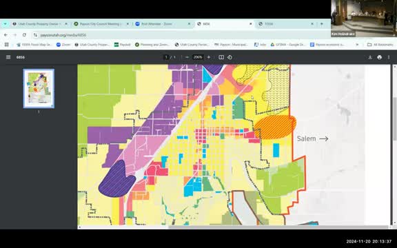This screenshot has height=248, width=397.
Task: Select page 1 thumbnail in sidebar
Action: 39,89
